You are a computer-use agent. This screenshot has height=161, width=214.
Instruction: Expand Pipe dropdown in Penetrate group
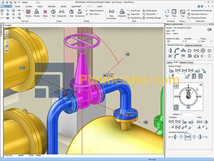(x=167, y=18)
